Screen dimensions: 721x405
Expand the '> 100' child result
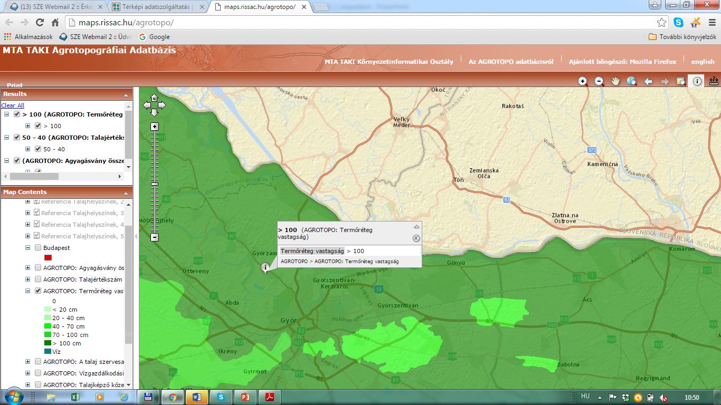[27, 126]
